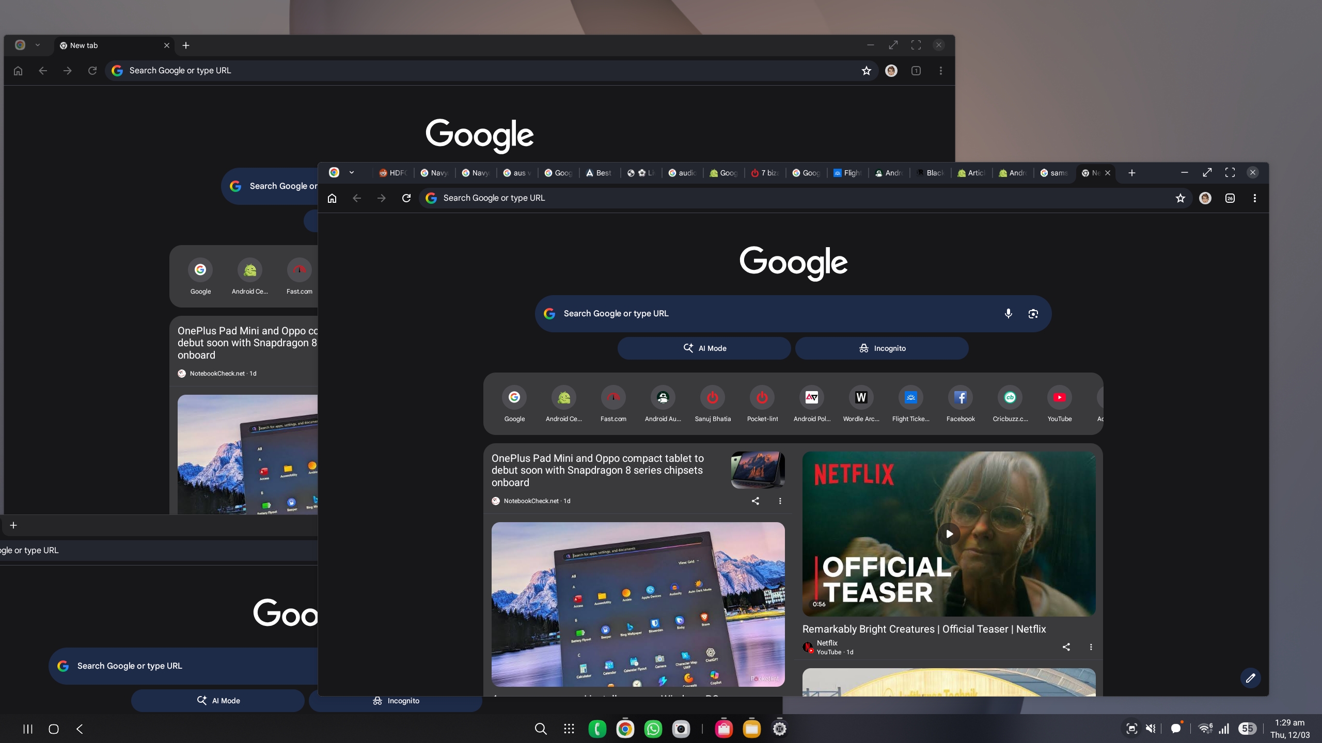Toggle Wi-Fi from the status area
Screen dimensions: 1322x743
tap(1204, 729)
